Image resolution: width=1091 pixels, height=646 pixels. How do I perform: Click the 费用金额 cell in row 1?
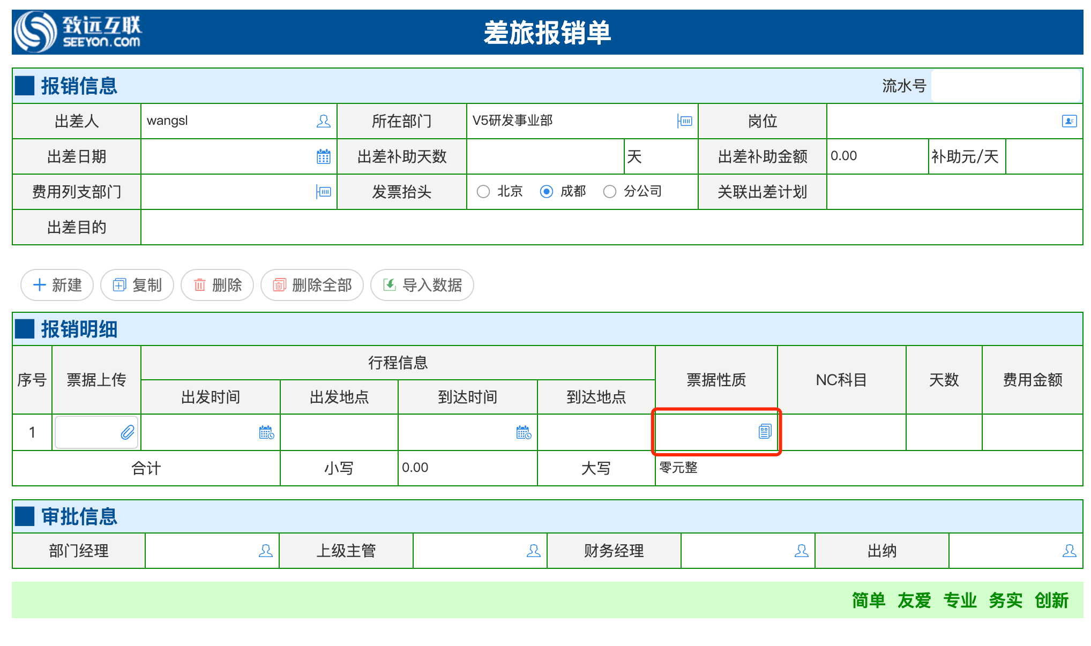(x=1033, y=432)
